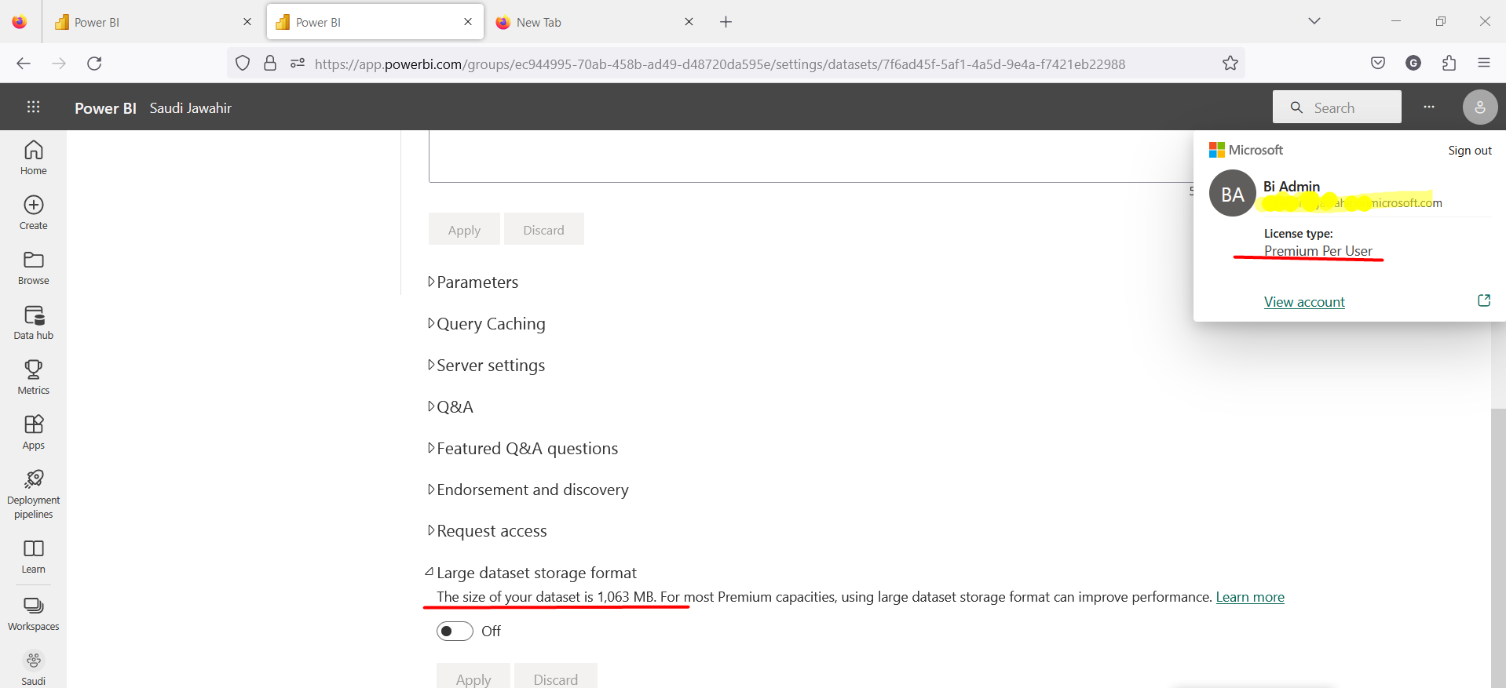Click the user profile avatar icon
1506x688 pixels.
point(1479,107)
